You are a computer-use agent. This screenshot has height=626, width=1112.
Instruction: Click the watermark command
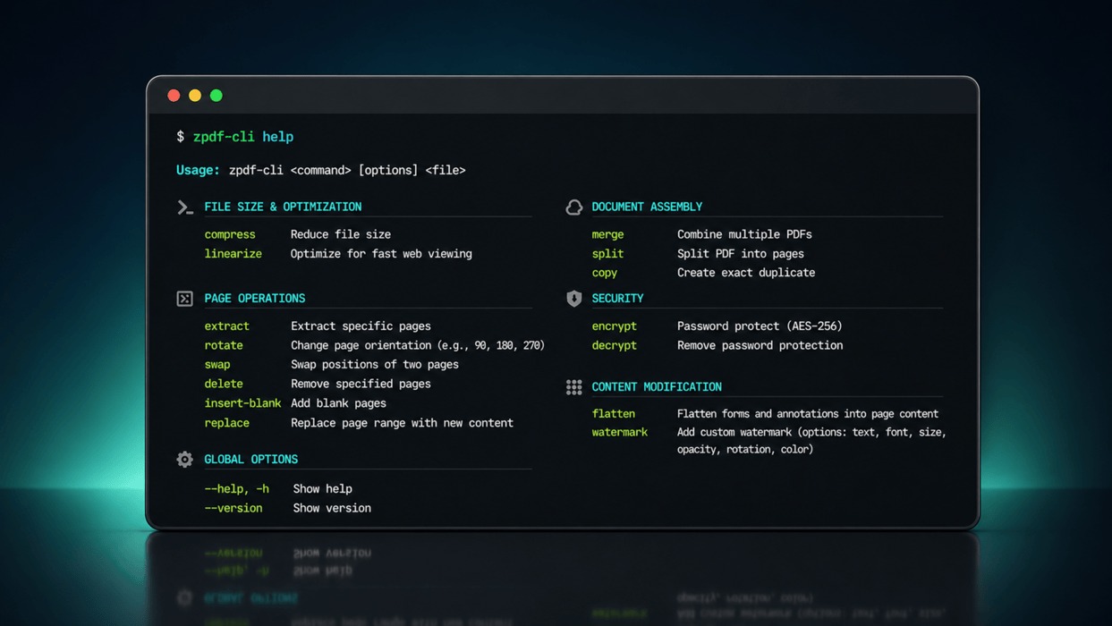pos(620,432)
